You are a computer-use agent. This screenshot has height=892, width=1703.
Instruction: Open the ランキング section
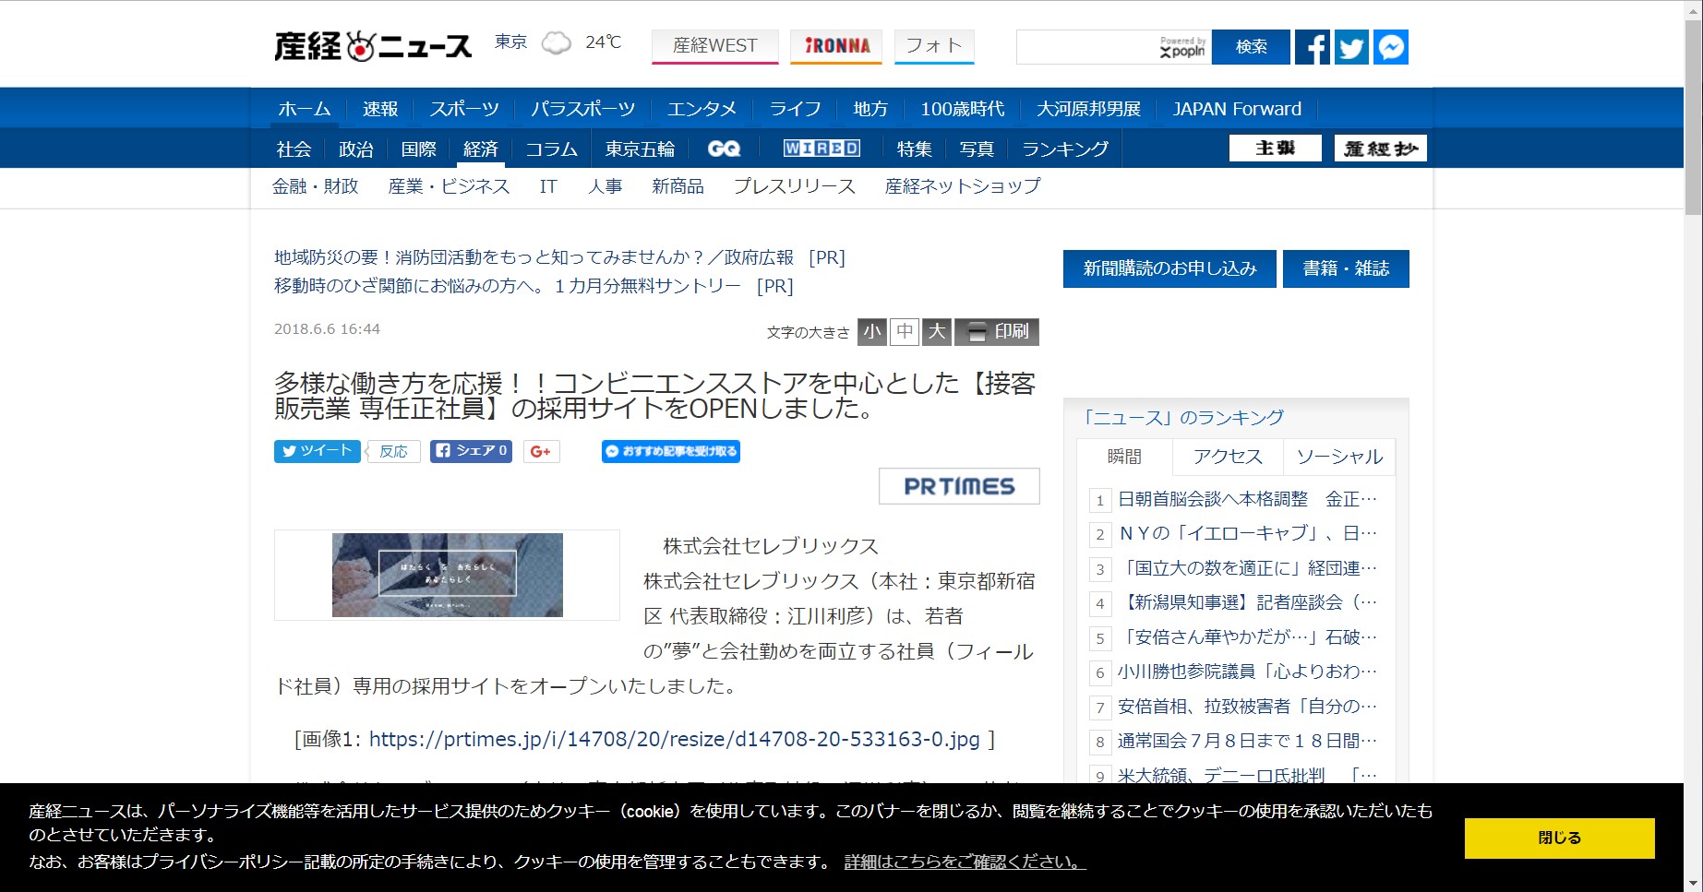1065,149
